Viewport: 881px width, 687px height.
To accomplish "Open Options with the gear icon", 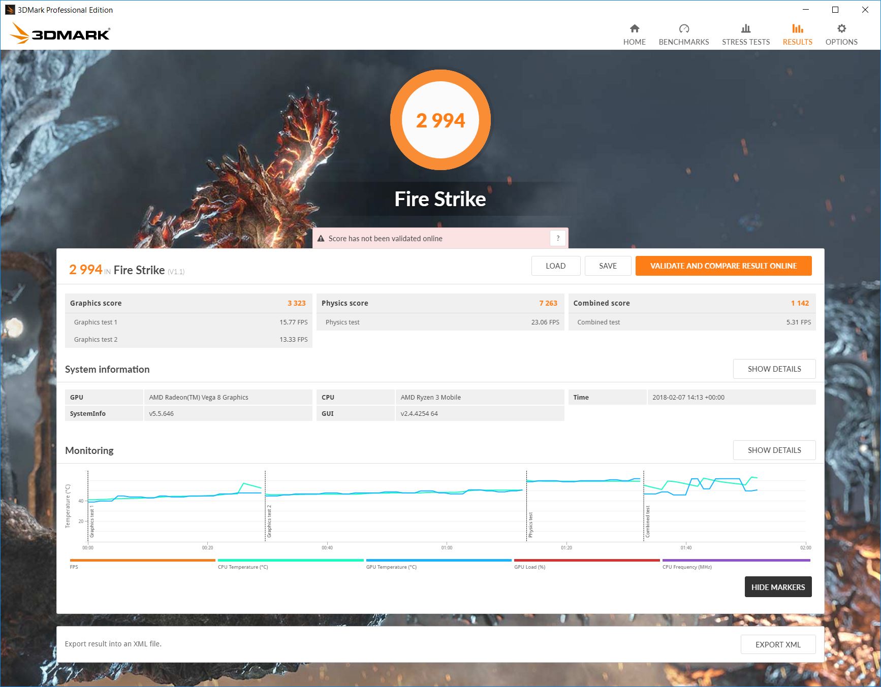I will pyautogui.click(x=841, y=28).
